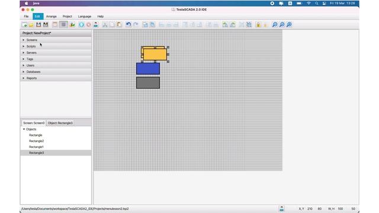The image size is (379, 213).
Task: Open the java application menu in macOS bar
Action: (x=36, y=3)
